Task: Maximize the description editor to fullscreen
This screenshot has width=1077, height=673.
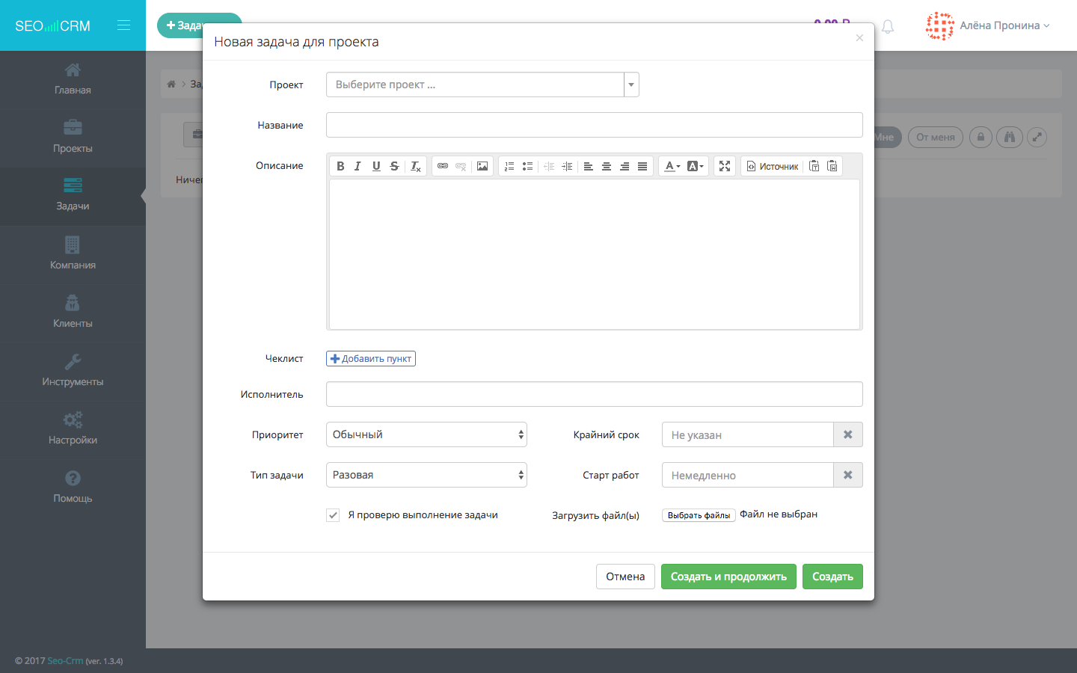Action: (x=724, y=165)
